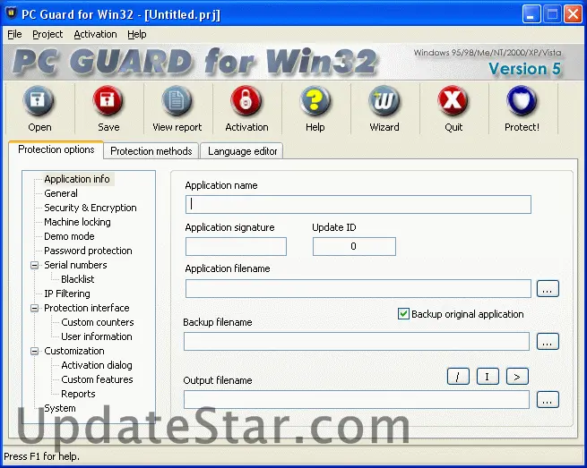Select IP Filtering tree item

tap(67, 294)
